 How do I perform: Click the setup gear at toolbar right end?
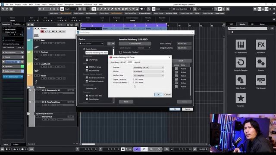[274, 9]
